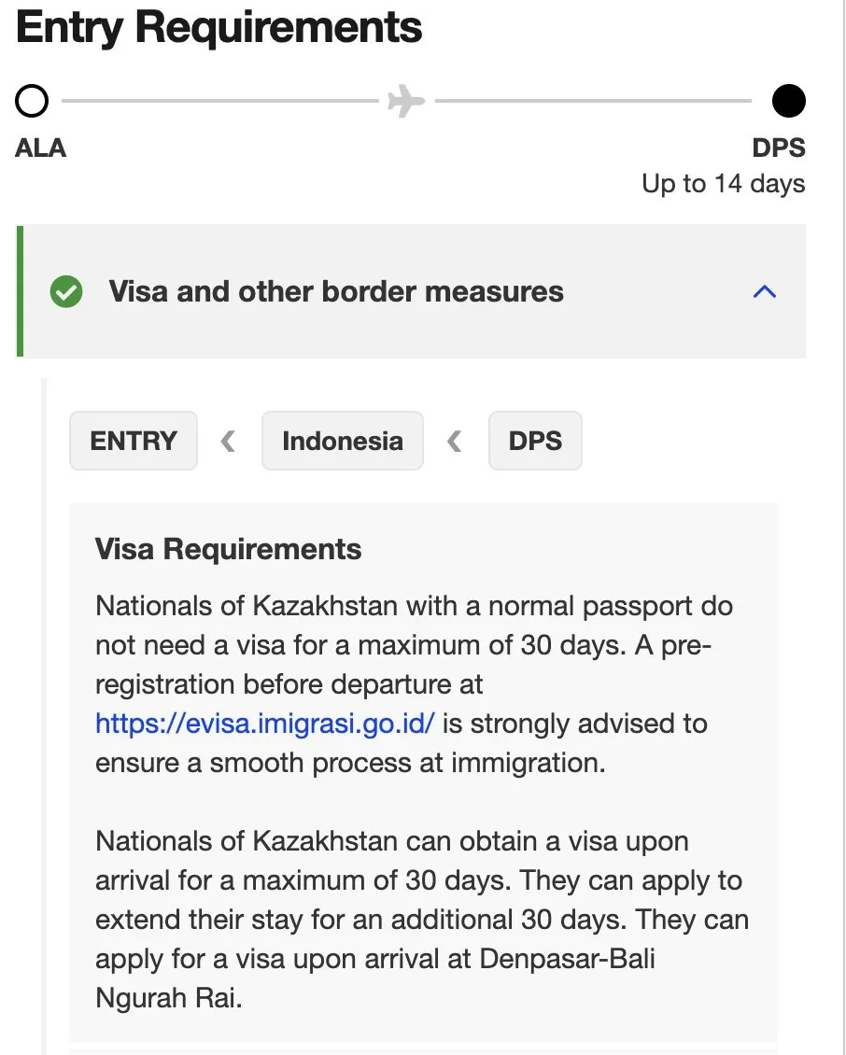Collapse the section using the blue up chevron
This screenshot has height=1055, width=846.
[765, 291]
